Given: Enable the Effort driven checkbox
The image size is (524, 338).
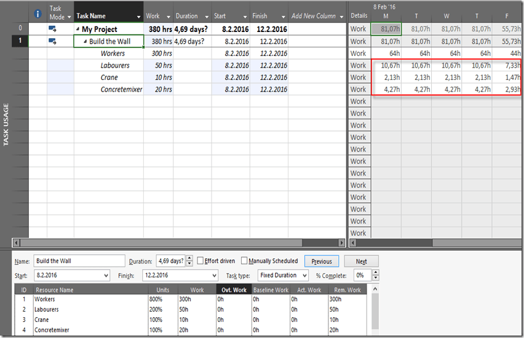Looking at the screenshot, I should point(200,261).
